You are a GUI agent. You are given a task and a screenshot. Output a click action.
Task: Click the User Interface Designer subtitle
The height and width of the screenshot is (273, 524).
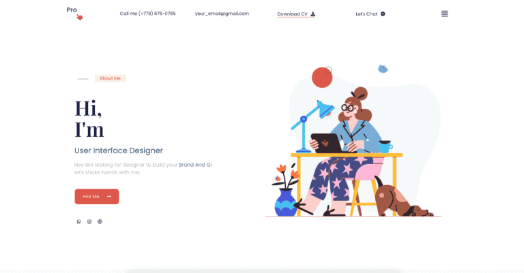point(119,150)
